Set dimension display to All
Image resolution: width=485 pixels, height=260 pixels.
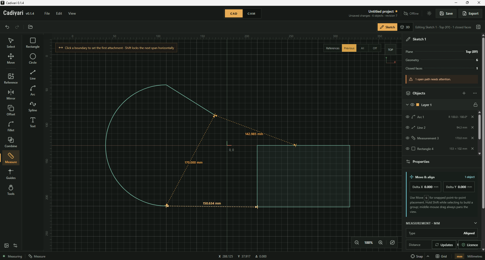pos(362,48)
